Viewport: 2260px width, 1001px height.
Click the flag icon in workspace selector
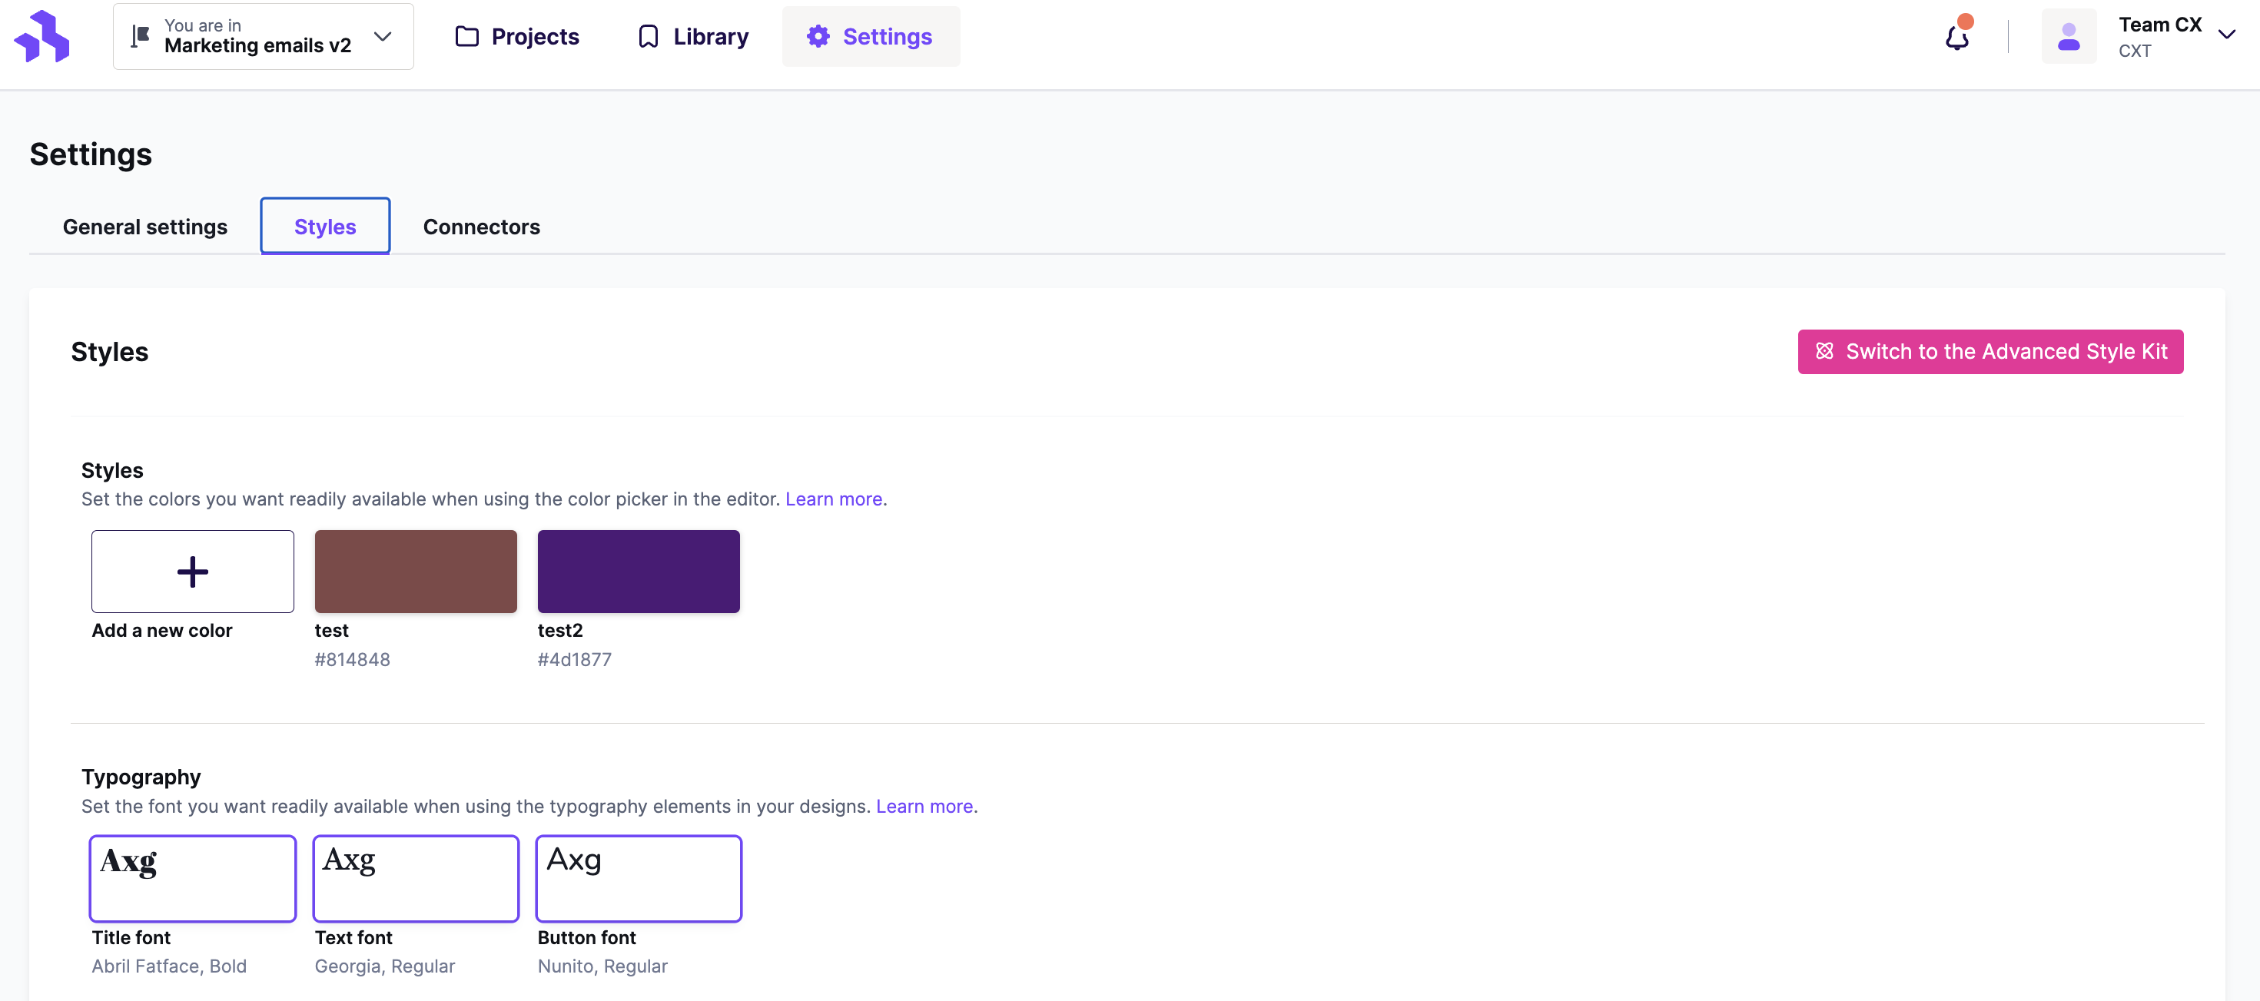pyautogui.click(x=141, y=36)
